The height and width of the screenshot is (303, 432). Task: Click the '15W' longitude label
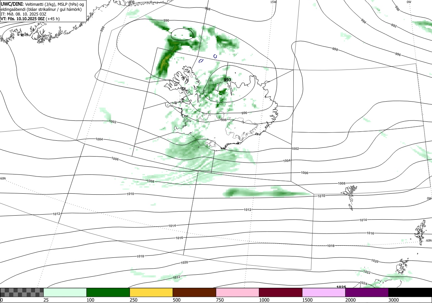point(273,2)
